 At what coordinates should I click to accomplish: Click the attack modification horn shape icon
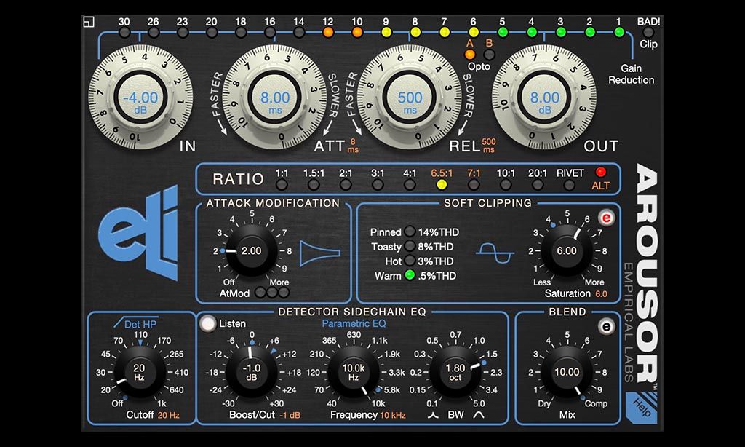tap(320, 253)
